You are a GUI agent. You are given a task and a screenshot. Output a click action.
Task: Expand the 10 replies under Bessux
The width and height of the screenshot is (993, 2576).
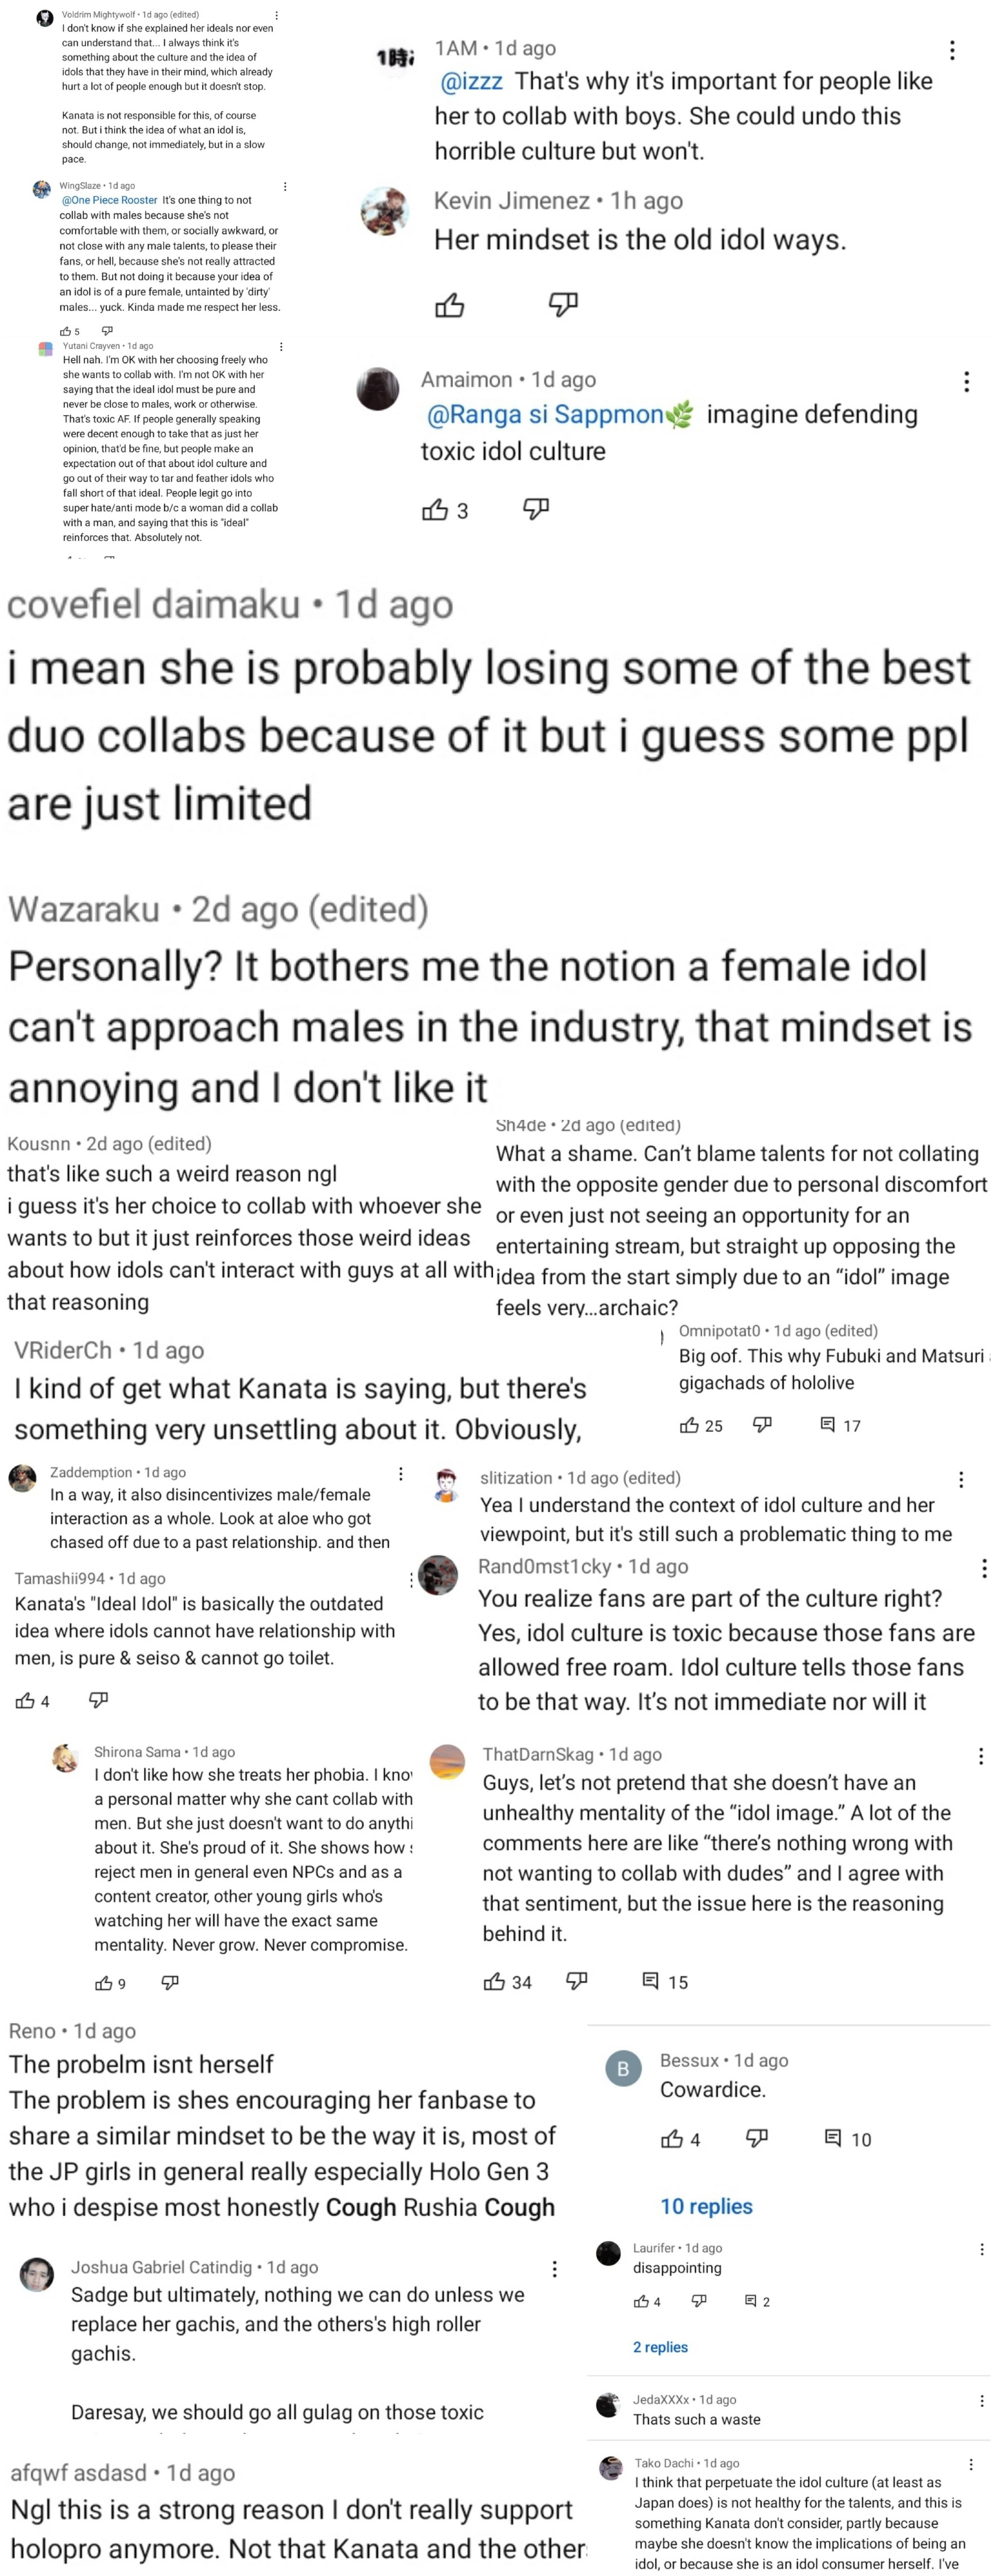tap(706, 2206)
